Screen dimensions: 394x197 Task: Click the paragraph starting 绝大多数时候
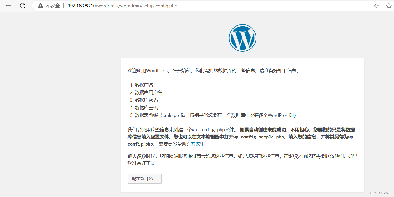(x=242, y=160)
